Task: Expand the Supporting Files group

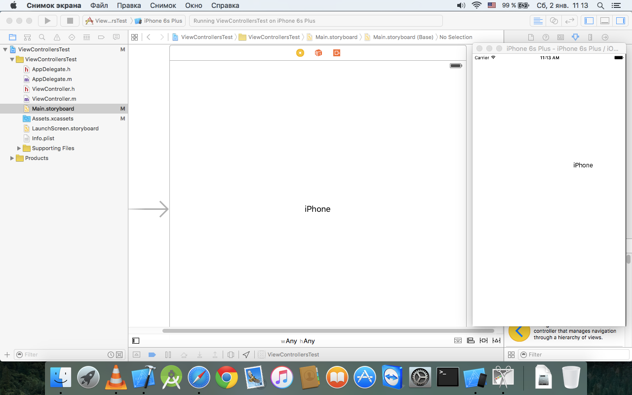Action: (x=19, y=148)
